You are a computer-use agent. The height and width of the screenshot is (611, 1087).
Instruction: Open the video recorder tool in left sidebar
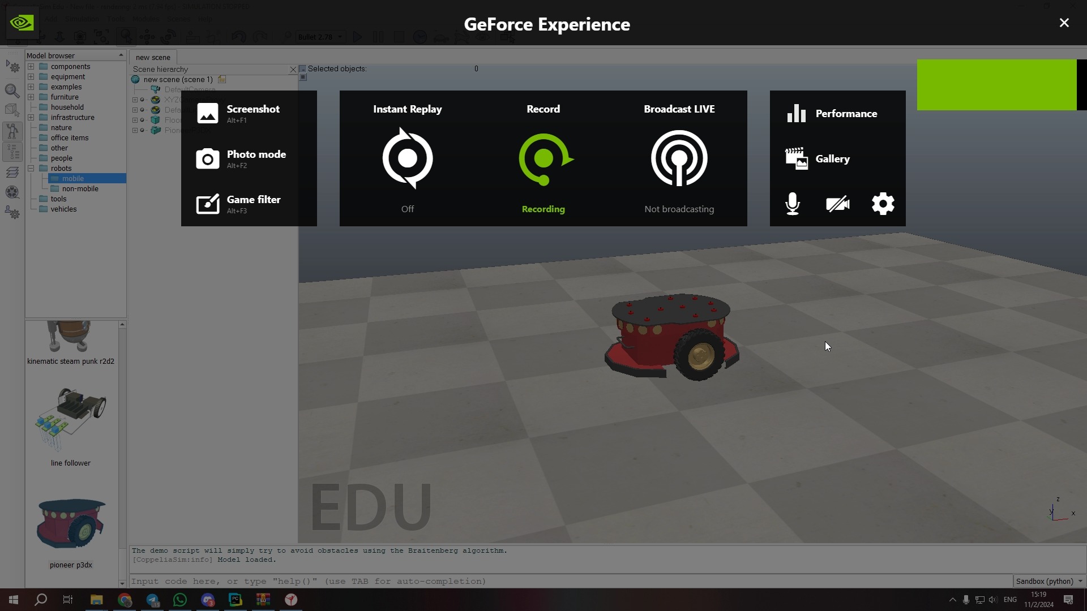[12, 192]
